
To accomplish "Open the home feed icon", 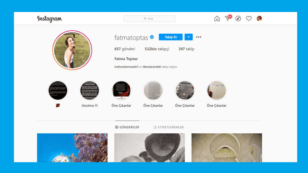I will (x=217, y=19).
